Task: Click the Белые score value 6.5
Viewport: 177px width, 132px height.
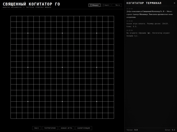Action: click(173, 130)
